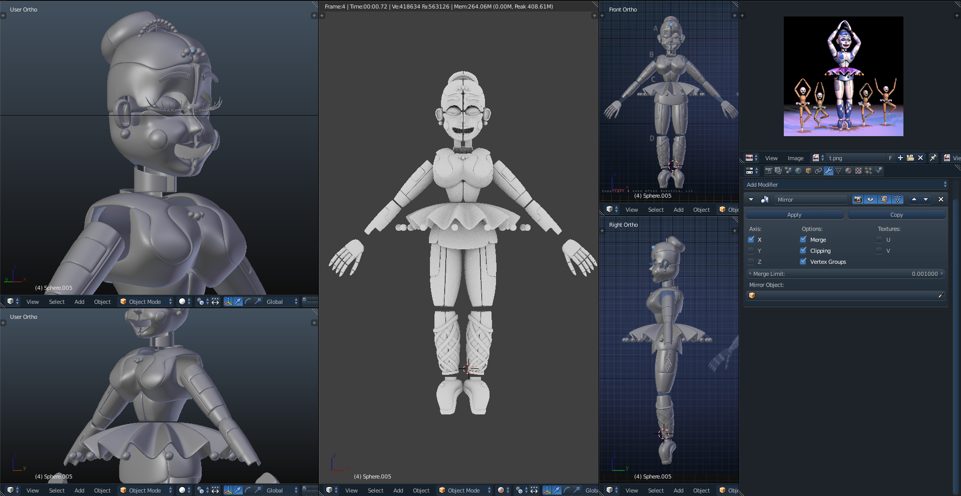Toggle Mirror modifier viewport visibility eye
The width and height of the screenshot is (961, 496).
tap(871, 199)
